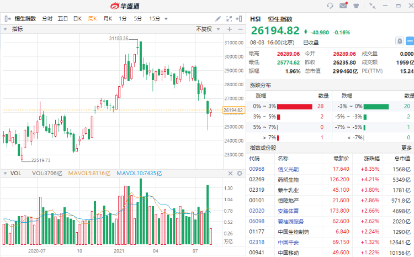Sort by 代码 column header
The height and width of the screenshot is (257, 414).
(254, 159)
